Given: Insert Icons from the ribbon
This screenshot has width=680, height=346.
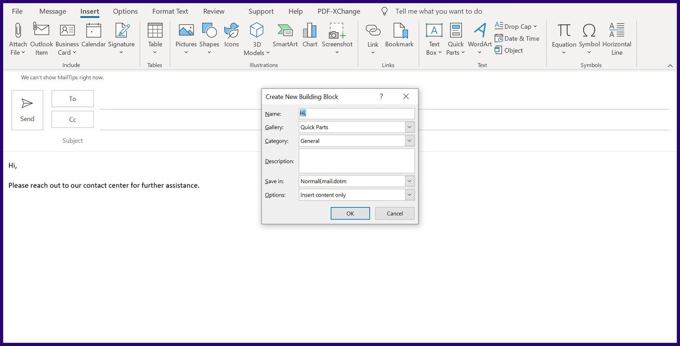Looking at the screenshot, I should [232, 35].
